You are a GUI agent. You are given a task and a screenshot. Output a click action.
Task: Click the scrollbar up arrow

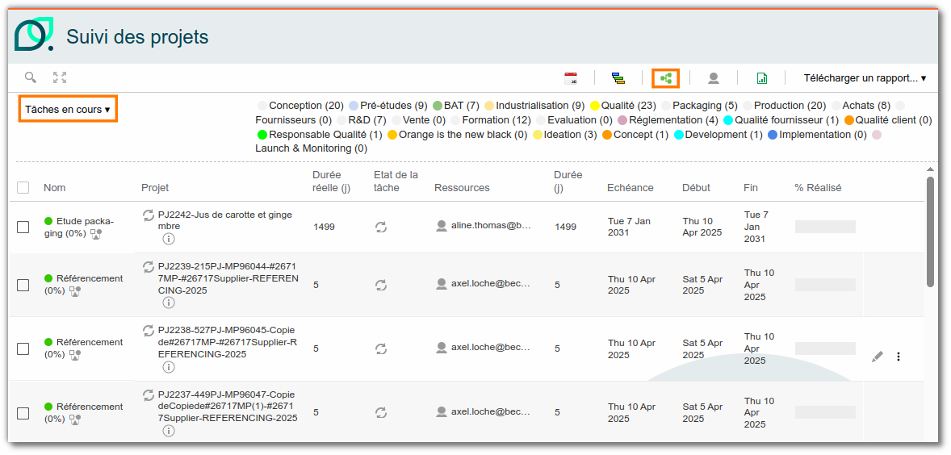930,169
